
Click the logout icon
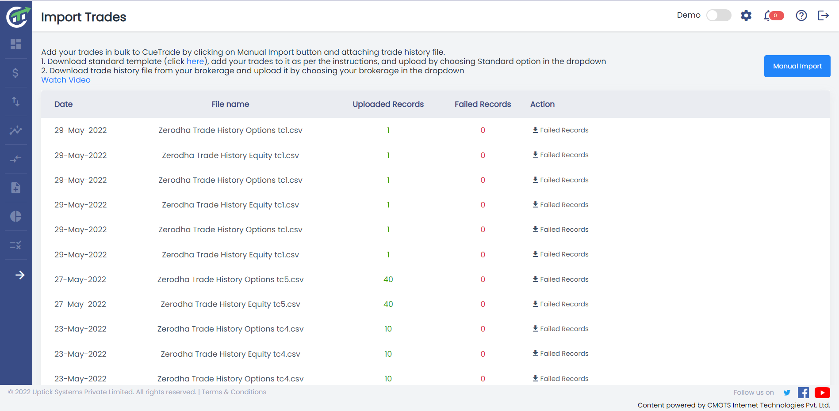[823, 15]
